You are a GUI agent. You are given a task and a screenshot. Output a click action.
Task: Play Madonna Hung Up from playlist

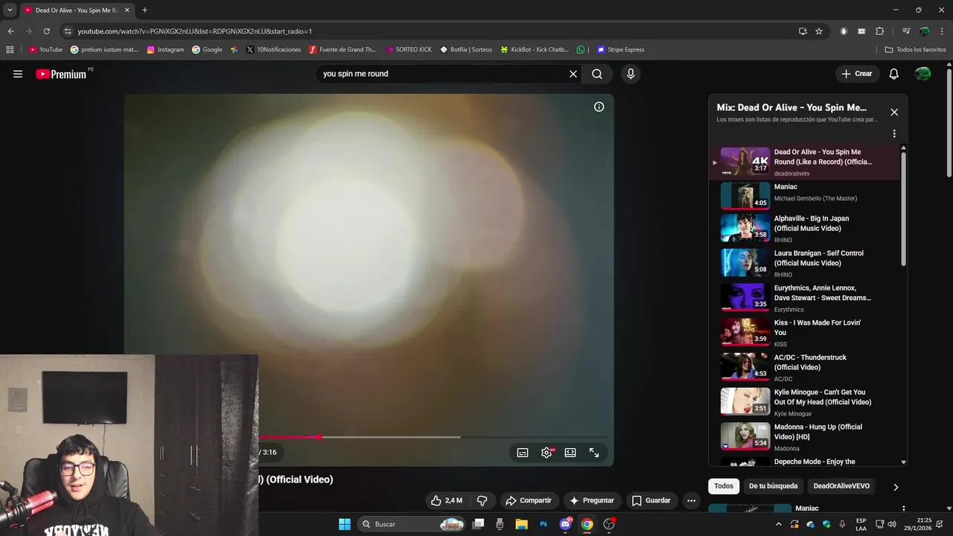(808, 437)
